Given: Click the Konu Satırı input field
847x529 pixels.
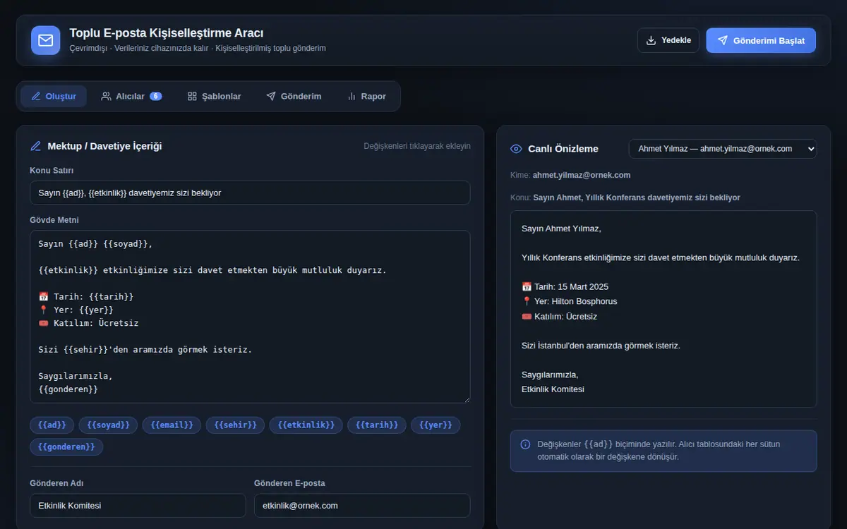Looking at the screenshot, I should click(250, 193).
